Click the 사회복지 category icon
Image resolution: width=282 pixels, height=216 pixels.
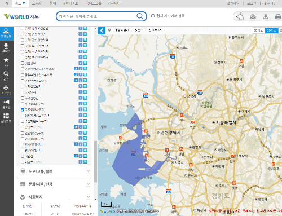[x=23, y=197]
